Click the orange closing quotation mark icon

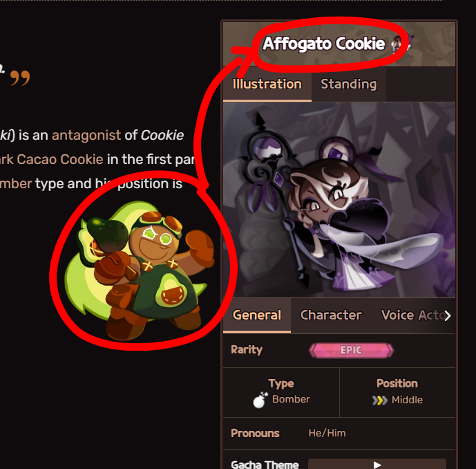(20, 78)
